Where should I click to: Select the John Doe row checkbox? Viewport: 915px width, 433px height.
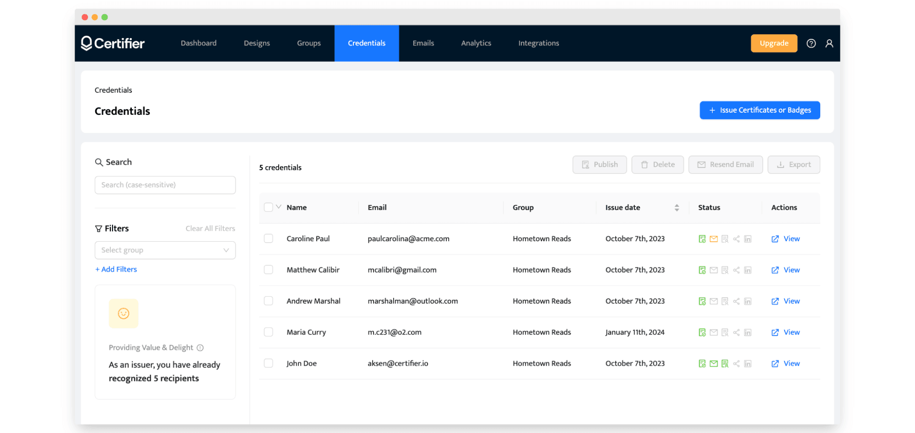click(x=268, y=363)
